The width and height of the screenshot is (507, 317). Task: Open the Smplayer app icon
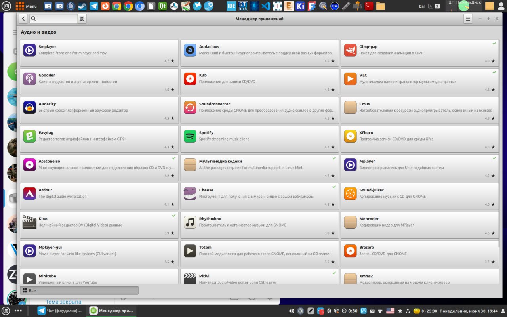29,50
